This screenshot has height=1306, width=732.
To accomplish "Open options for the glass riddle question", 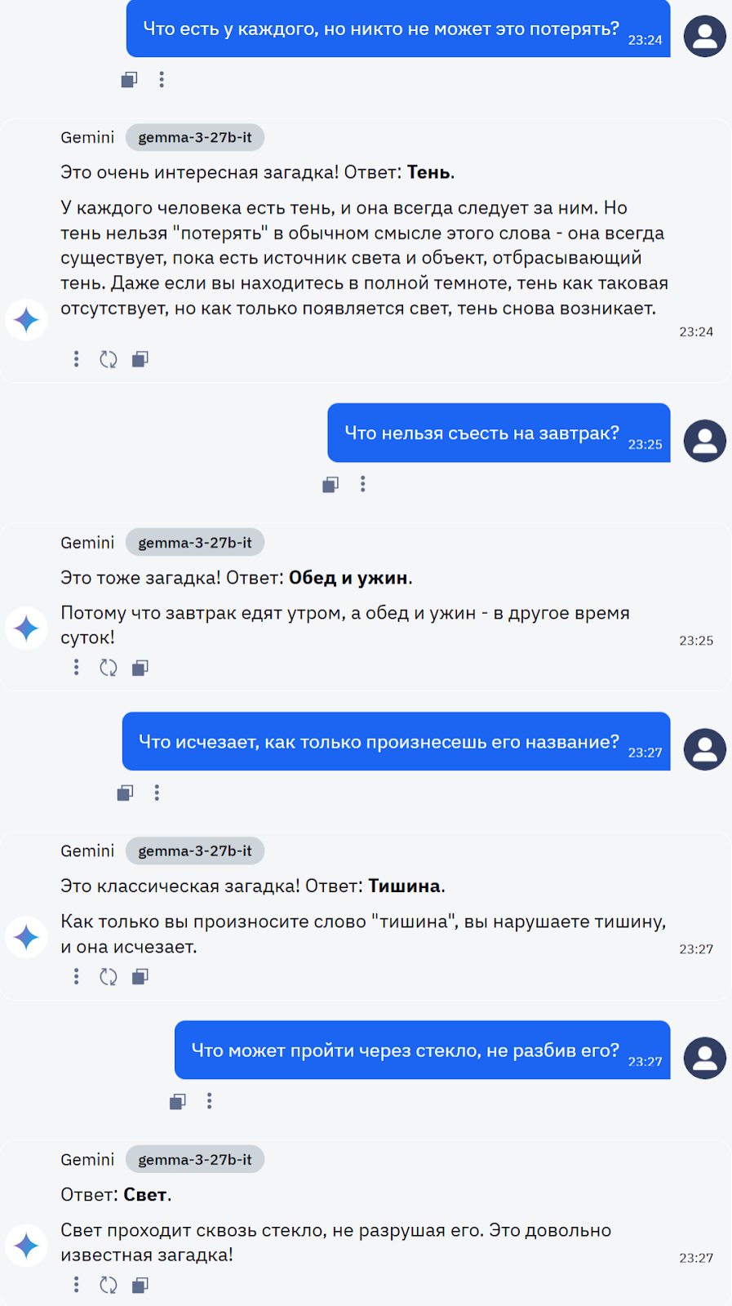I will pos(209,1100).
